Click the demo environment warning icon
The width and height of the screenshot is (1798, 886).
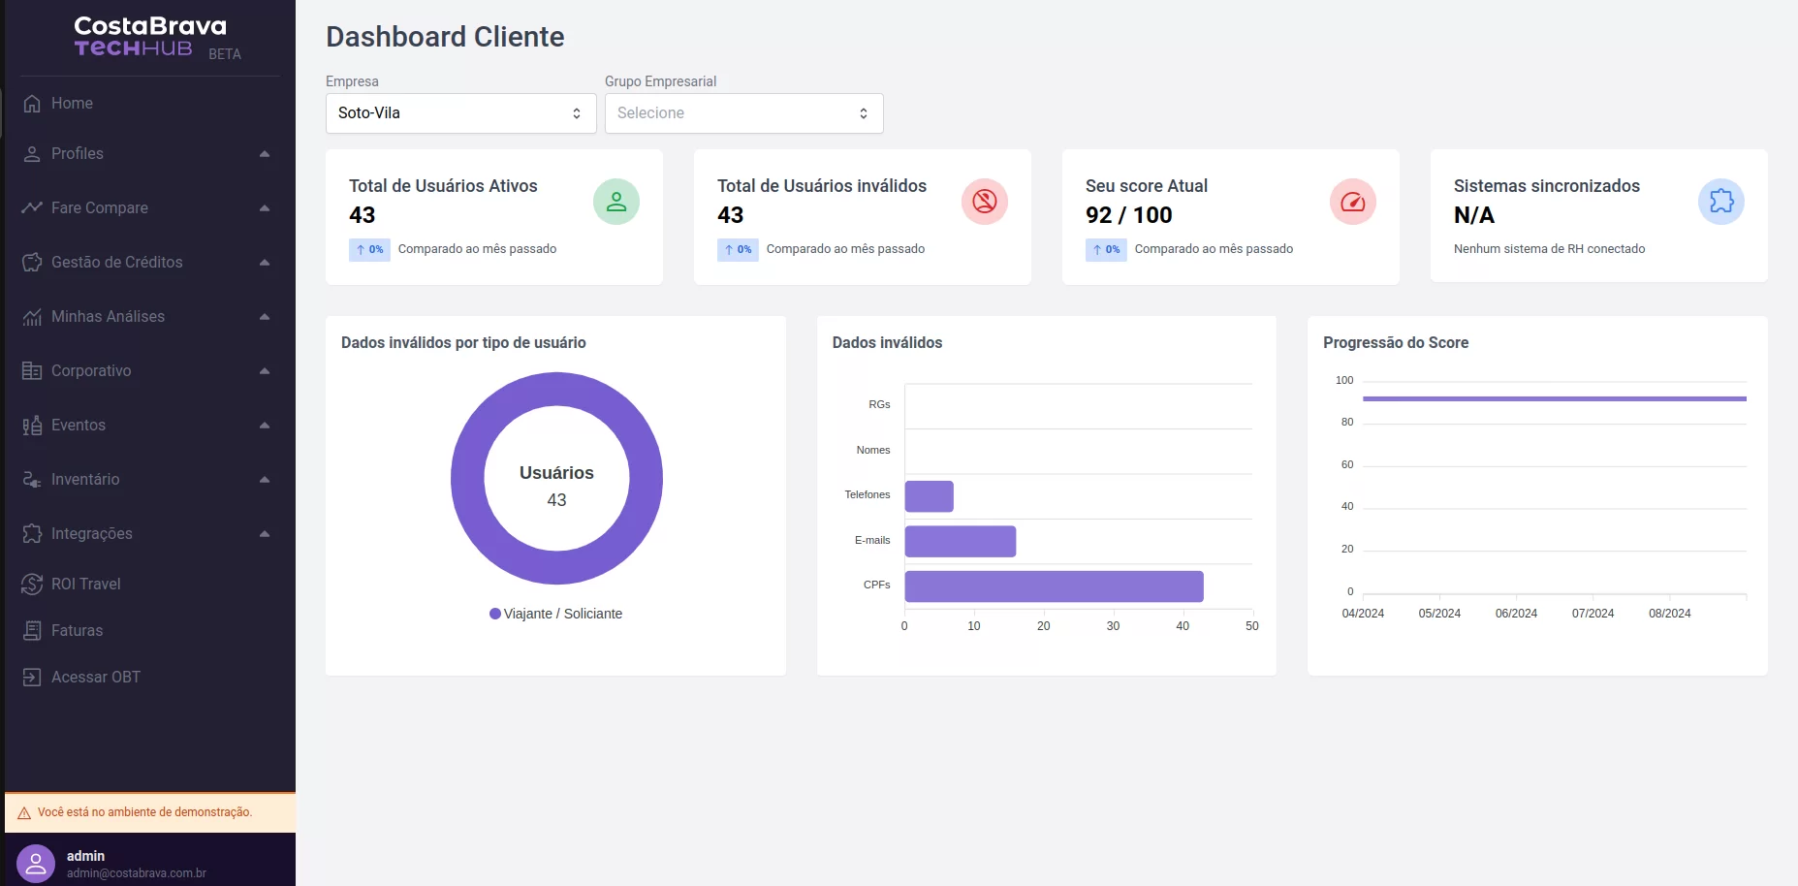(x=24, y=813)
